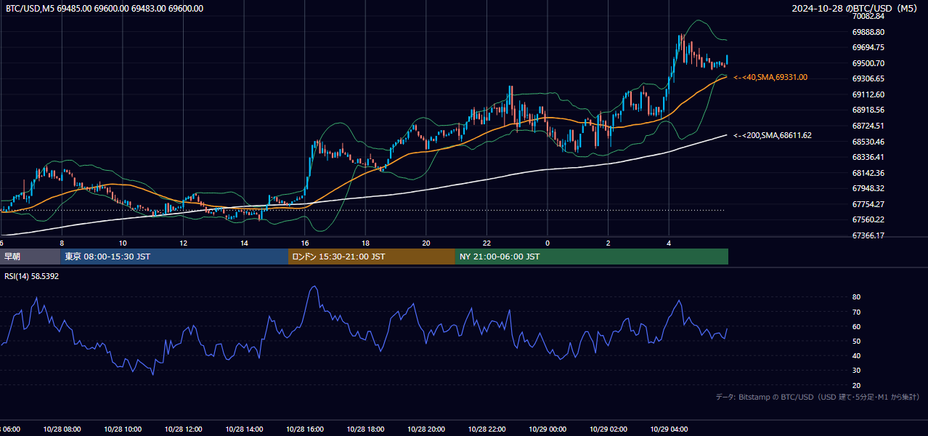Click the '<-<40,SMA,69331.00' label

point(770,77)
